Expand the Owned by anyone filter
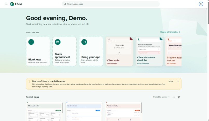This screenshot has width=209, height=121. (161, 97)
